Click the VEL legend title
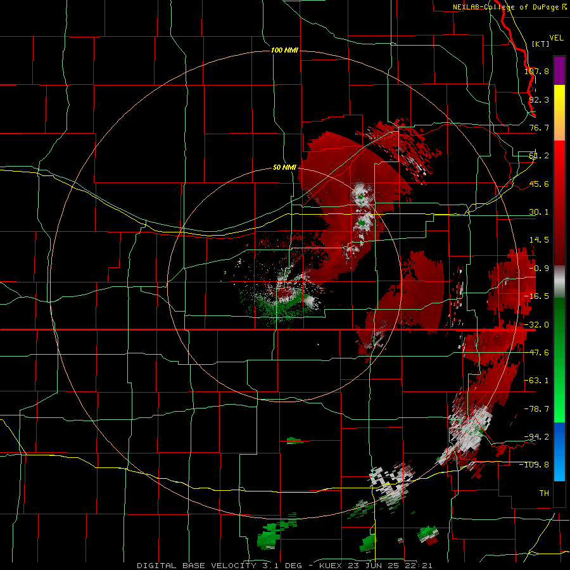This screenshot has width=570, height=570. pos(556,38)
